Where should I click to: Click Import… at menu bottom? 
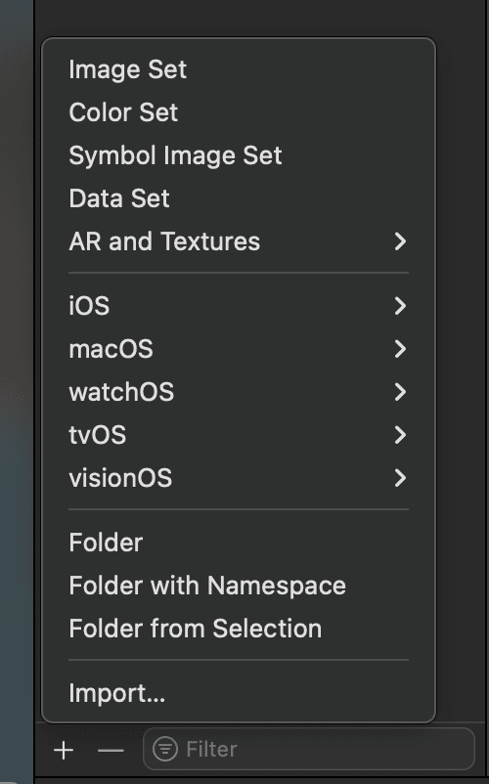(239, 693)
